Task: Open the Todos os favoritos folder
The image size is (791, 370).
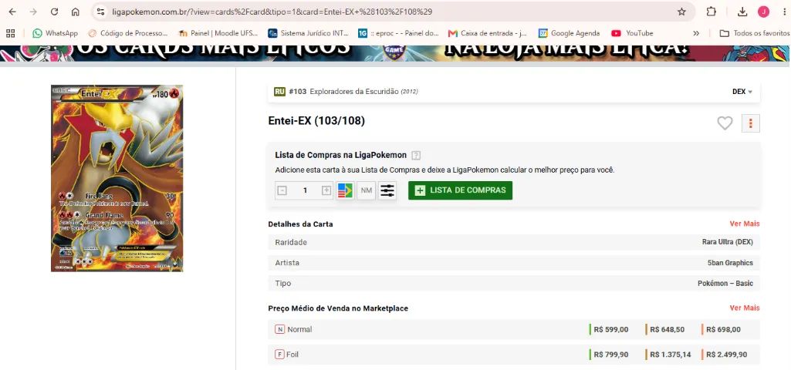Action: point(754,33)
